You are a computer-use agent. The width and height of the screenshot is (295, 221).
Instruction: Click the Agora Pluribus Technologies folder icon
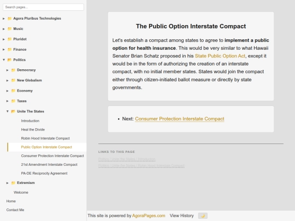[x=9, y=19]
